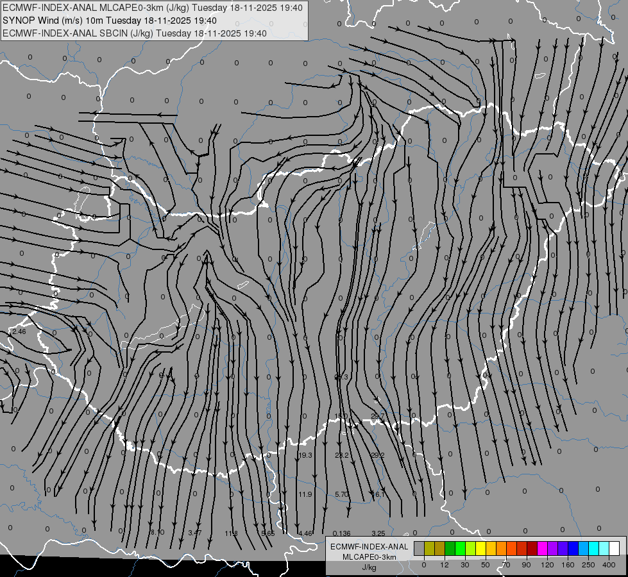Click the purple legend color box

(x=553, y=548)
